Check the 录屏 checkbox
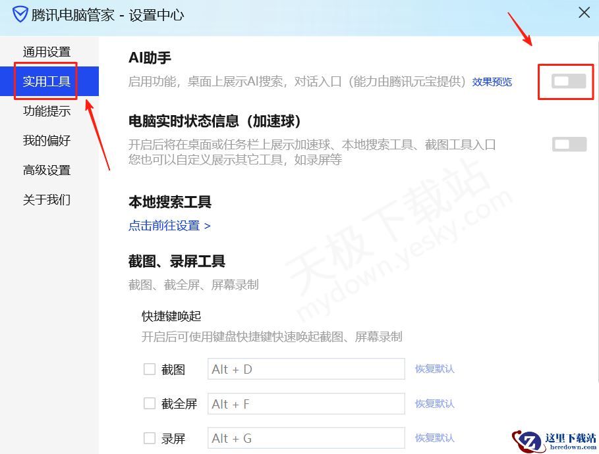 [149, 438]
